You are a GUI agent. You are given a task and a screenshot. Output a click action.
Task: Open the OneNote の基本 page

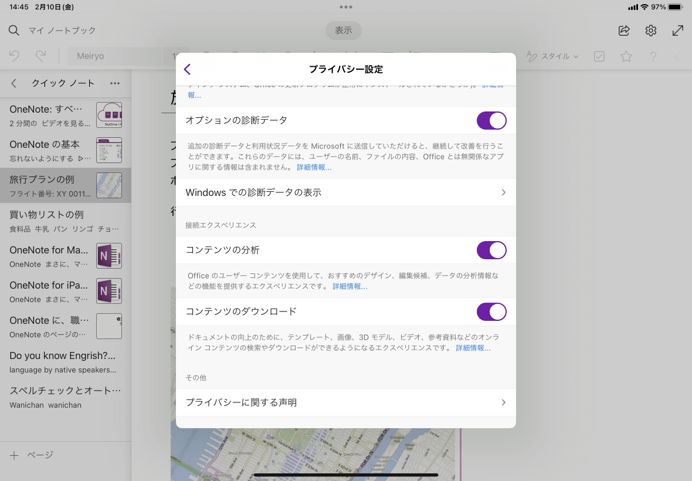[x=65, y=150]
